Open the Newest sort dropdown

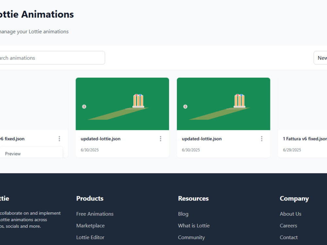click(x=320, y=58)
